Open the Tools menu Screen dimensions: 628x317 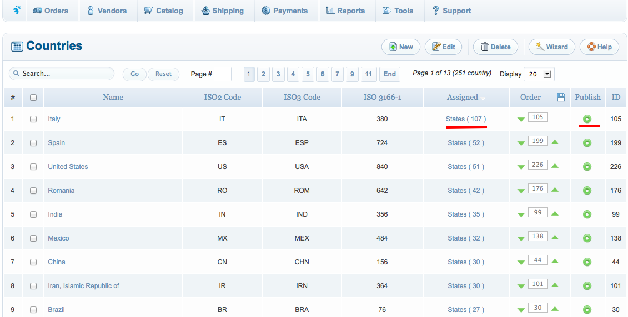pos(398,11)
